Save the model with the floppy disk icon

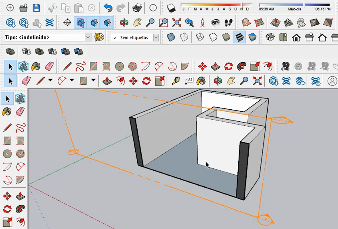pos(36,8)
